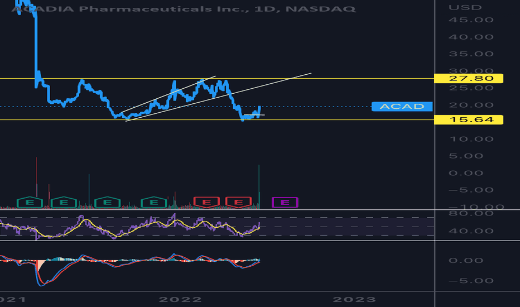Click the 40.00 value on price axis
Viewport: 520px width, 307px height.
pyautogui.click(x=471, y=37)
